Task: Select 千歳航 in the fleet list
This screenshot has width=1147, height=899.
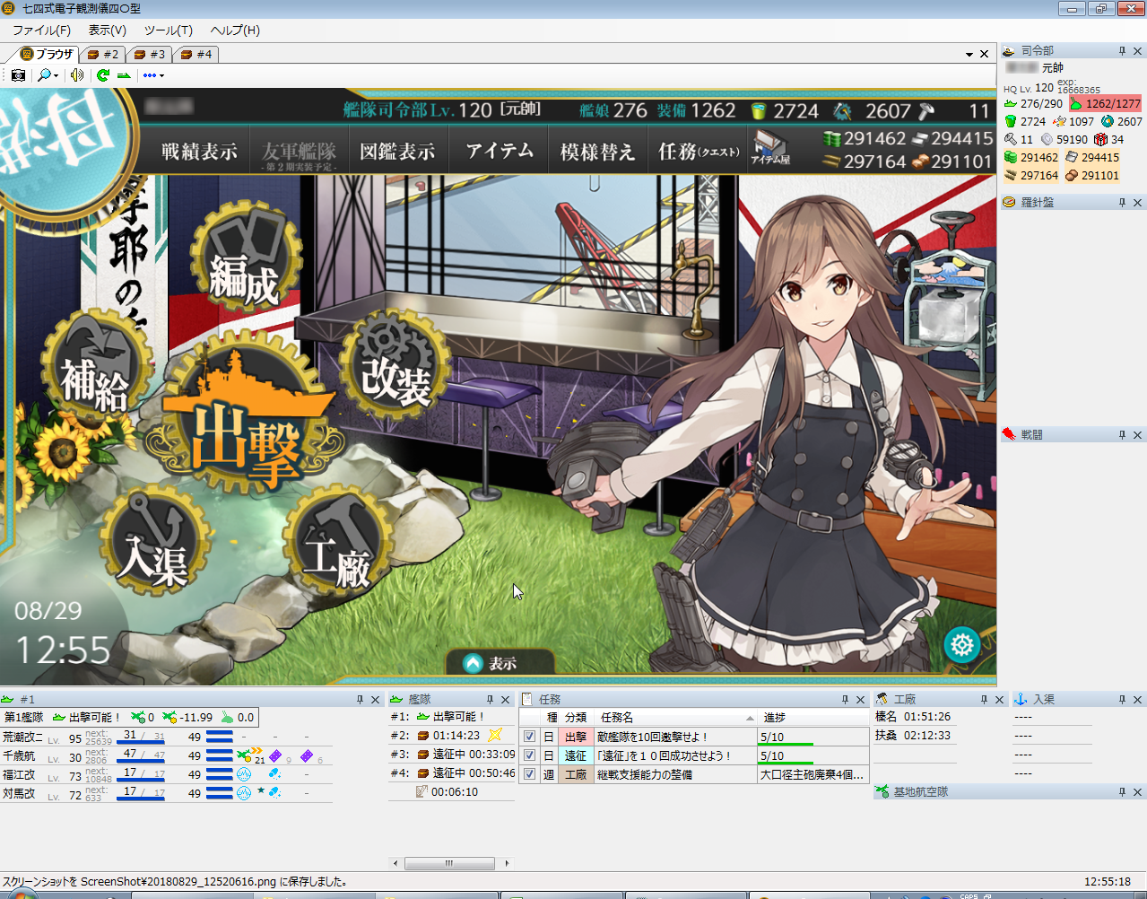Action: tap(19, 755)
